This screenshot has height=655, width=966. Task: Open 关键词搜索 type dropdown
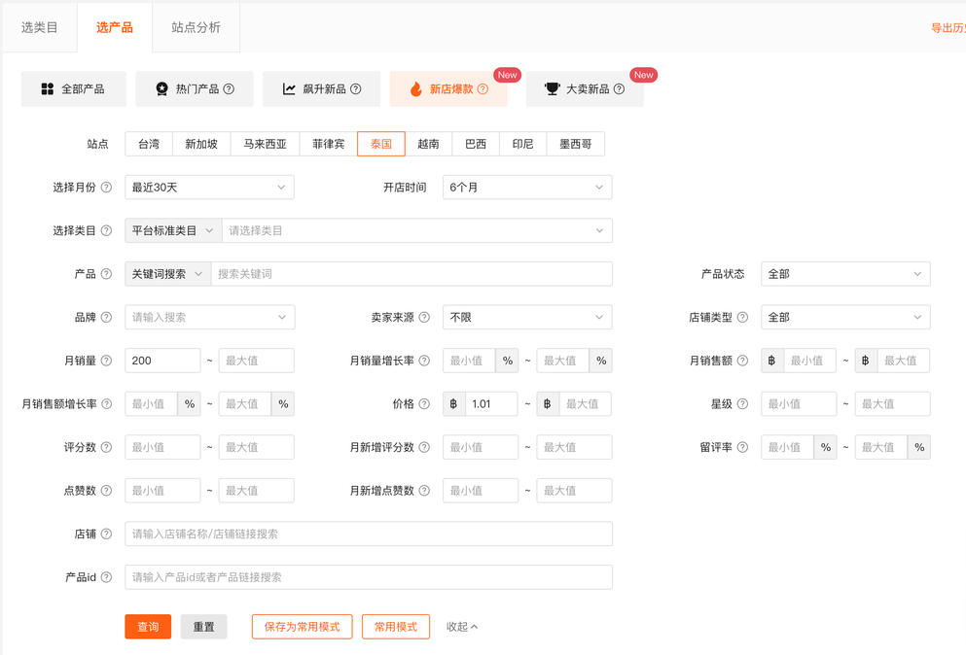[167, 274]
